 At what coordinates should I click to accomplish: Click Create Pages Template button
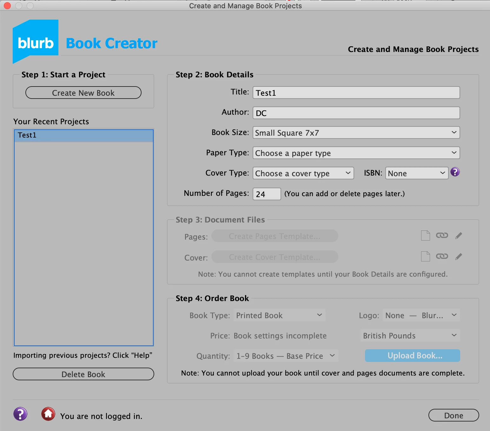click(x=275, y=236)
